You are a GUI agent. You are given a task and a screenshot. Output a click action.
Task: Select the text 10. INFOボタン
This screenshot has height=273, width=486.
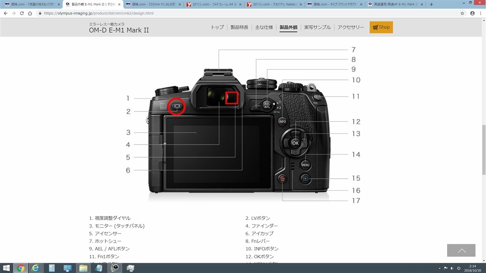tap(262, 249)
